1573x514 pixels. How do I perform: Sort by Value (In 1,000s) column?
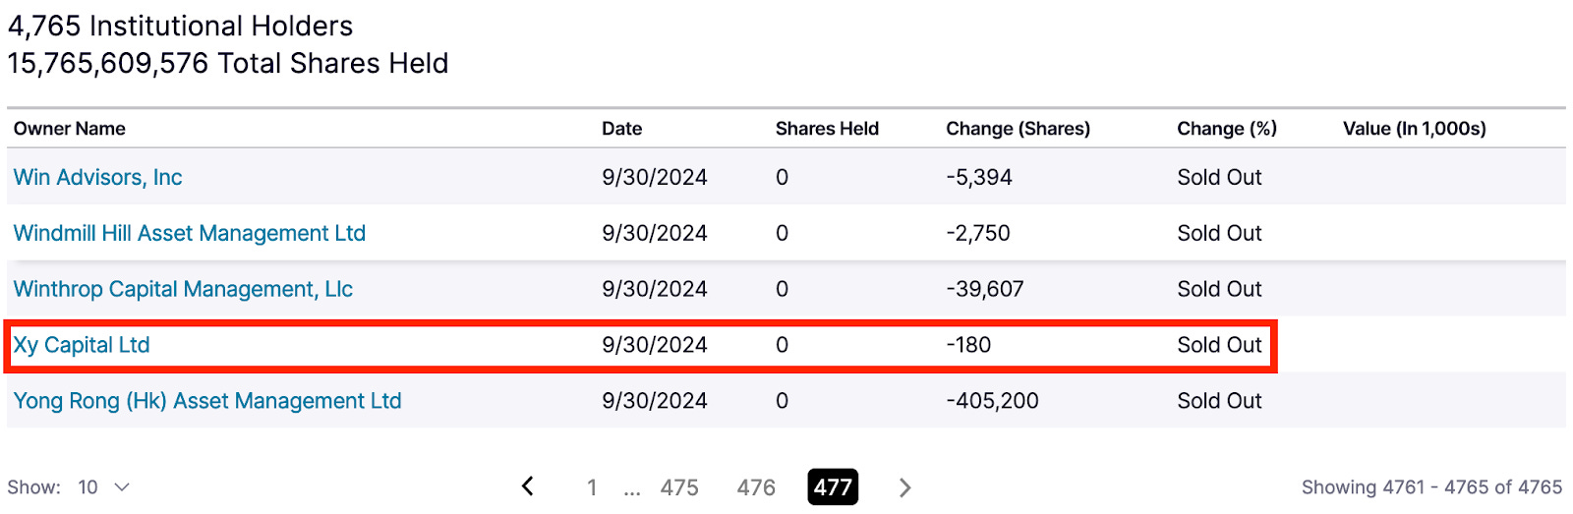(1414, 129)
